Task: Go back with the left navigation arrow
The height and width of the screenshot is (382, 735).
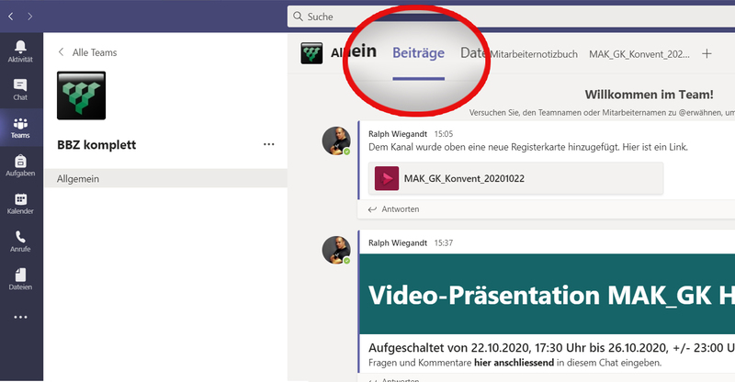Action: tap(11, 17)
